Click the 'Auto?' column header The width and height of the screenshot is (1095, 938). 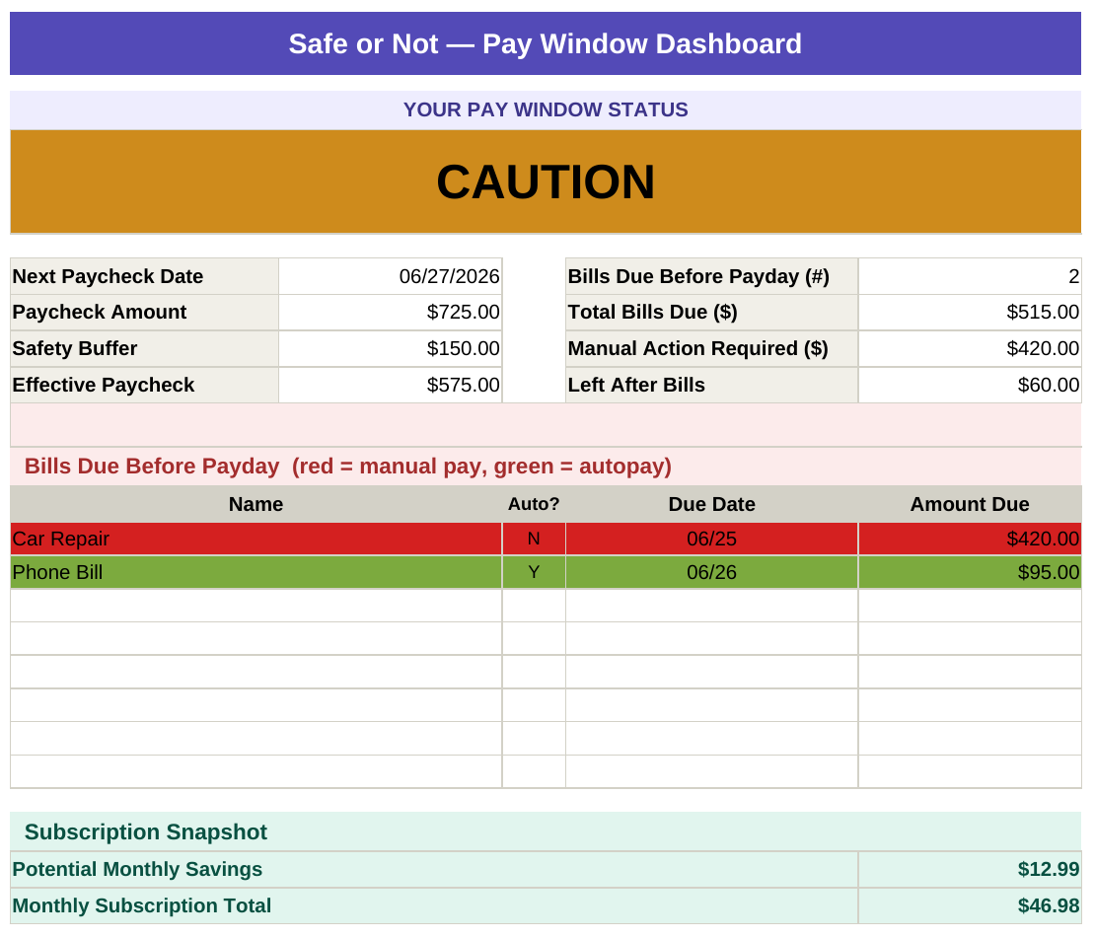[534, 504]
